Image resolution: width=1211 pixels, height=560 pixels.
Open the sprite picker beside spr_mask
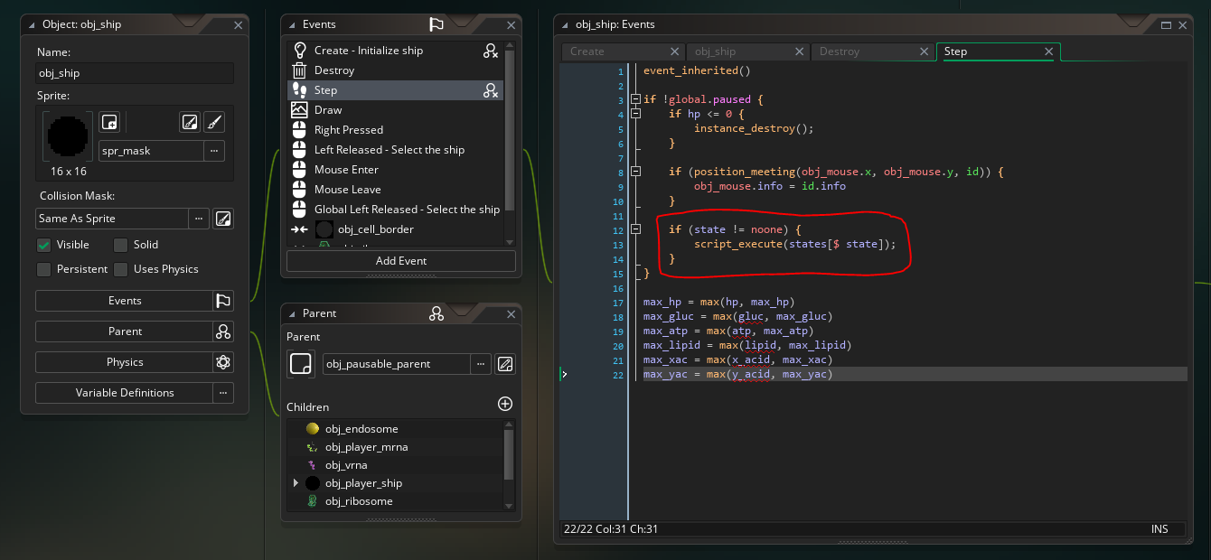click(x=214, y=151)
